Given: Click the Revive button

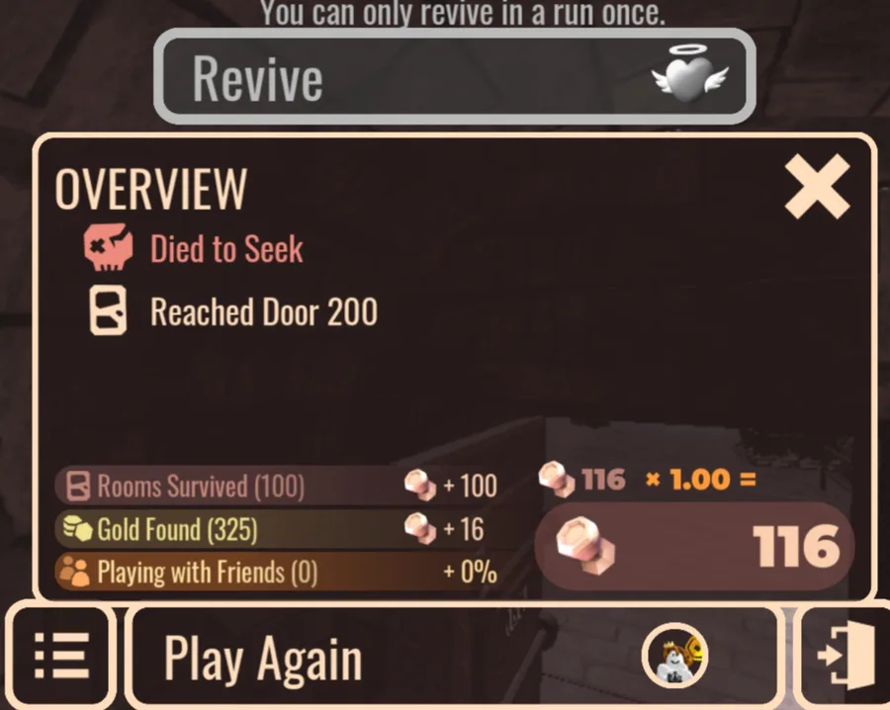Looking at the screenshot, I should coord(454,76).
